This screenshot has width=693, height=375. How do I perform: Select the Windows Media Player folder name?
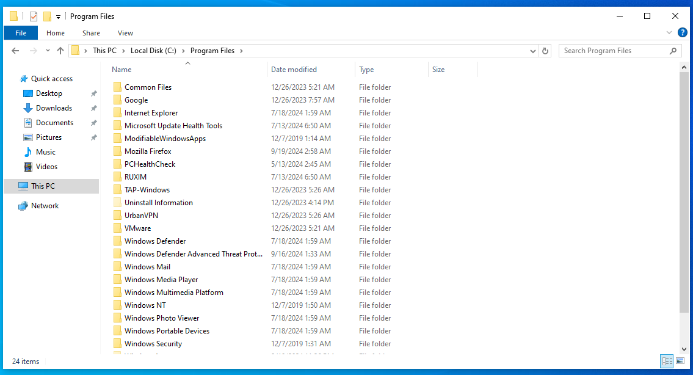[161, 280]
